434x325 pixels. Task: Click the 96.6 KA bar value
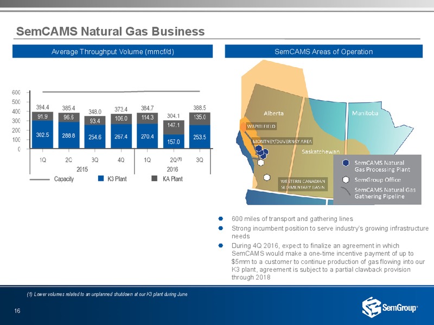[69, 117]
